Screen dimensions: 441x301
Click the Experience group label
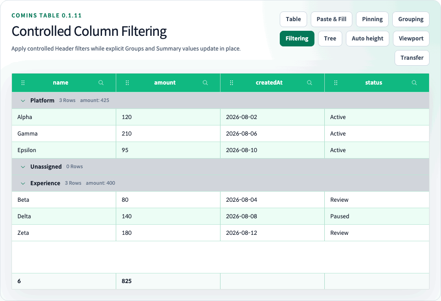[x=45, y=183]
